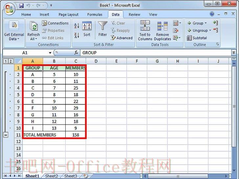This screenshot has width=239, height=179.
Task: Click the vertical scrollbar thumb
Action: pyautogui.click(x=234, y=106)
